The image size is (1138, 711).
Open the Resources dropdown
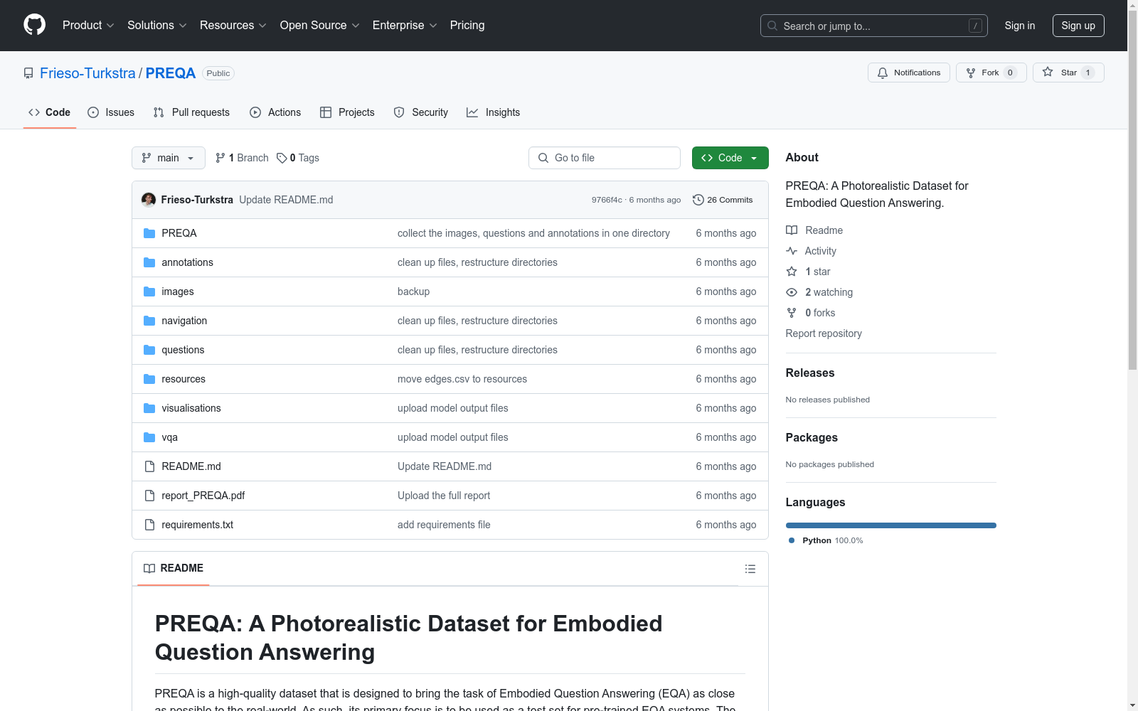[233, 25]
